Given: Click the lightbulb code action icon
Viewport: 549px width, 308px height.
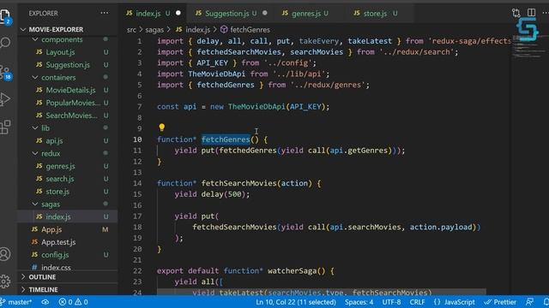Looking at the screenshot, I should tap(161, 127).
